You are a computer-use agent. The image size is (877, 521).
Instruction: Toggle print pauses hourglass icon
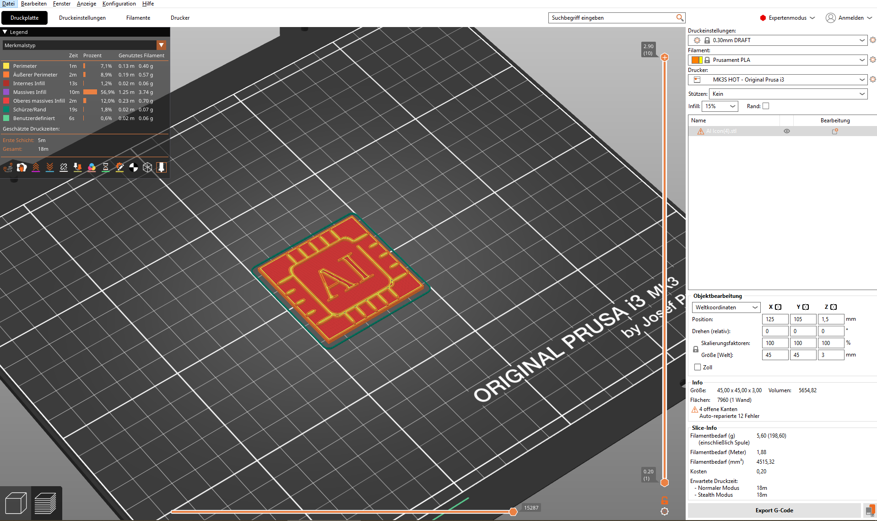[106, 168]
